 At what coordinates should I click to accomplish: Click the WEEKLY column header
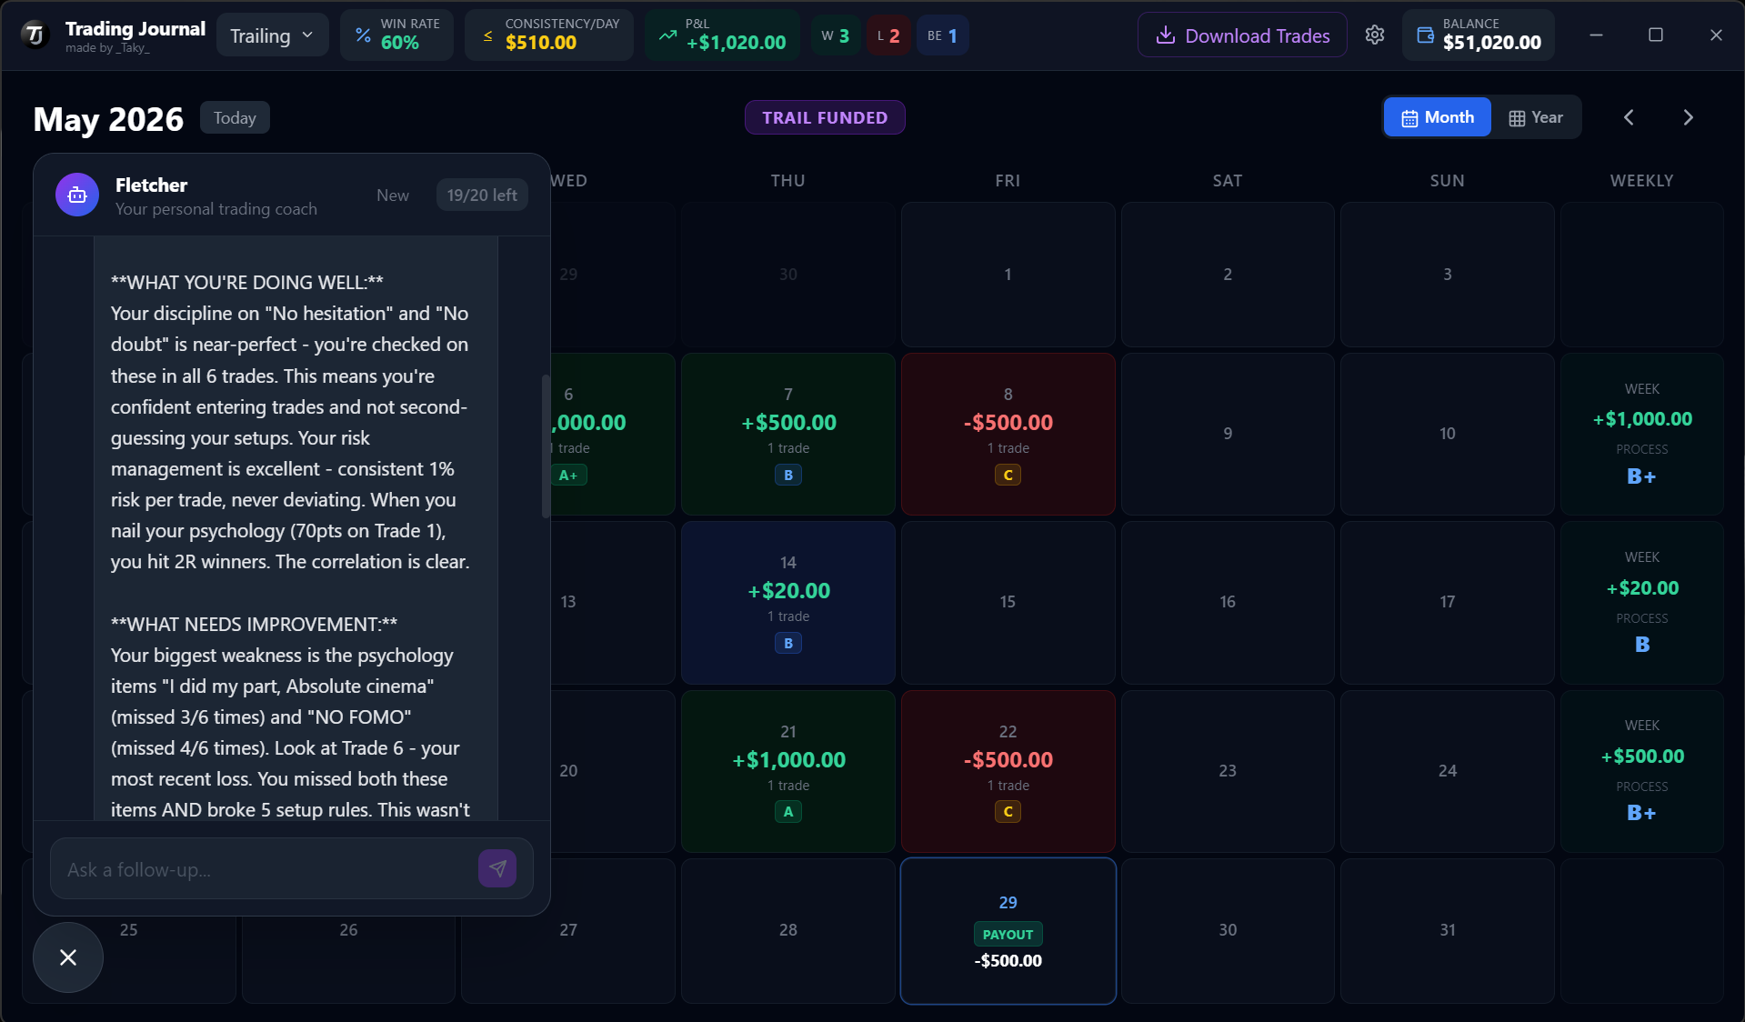tap(1641, 180)
